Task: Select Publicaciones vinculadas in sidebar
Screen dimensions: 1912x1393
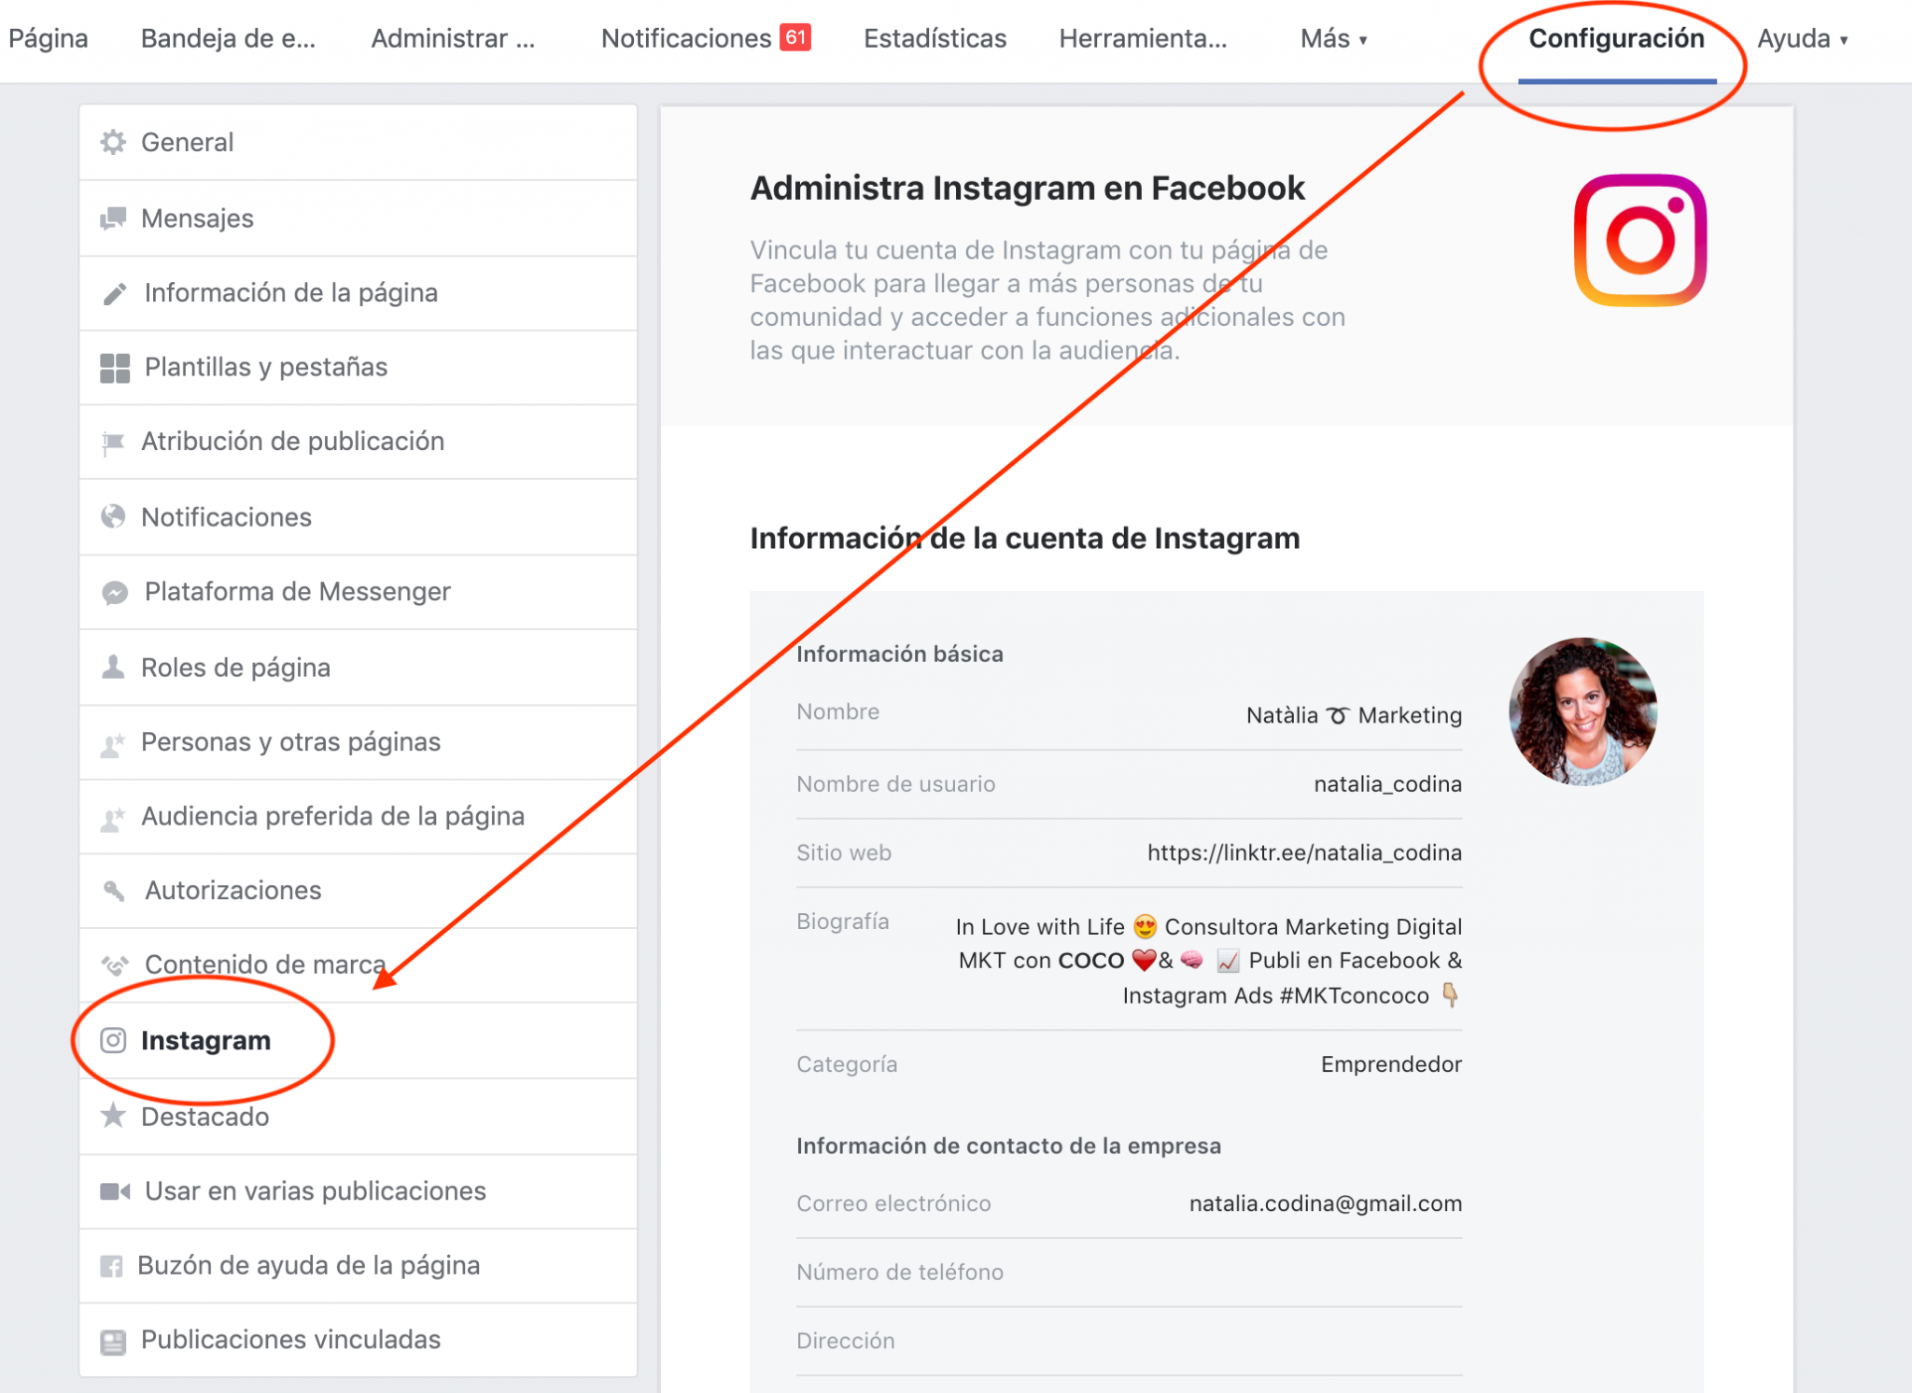Action: coord(290,1340)
